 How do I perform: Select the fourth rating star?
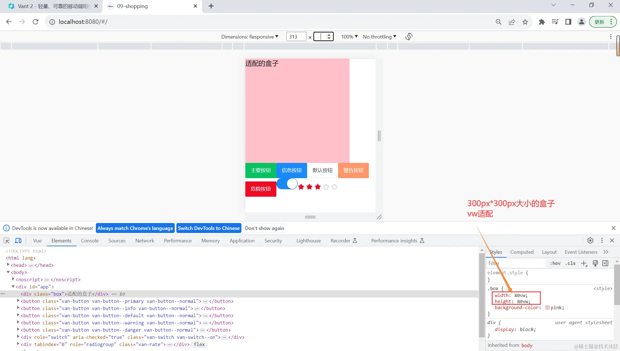tap(326, 187)
